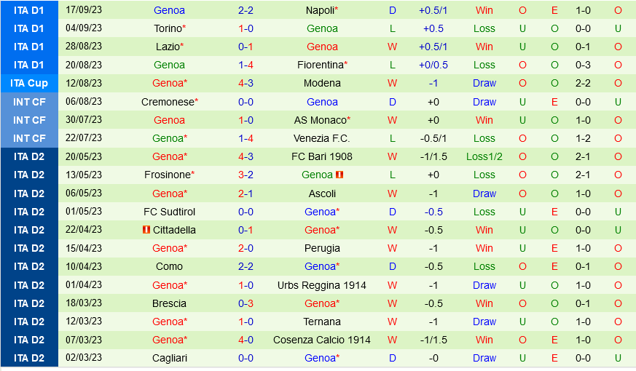
Task: Click the FC Sudtirol team name
Action: click(170, 212)
